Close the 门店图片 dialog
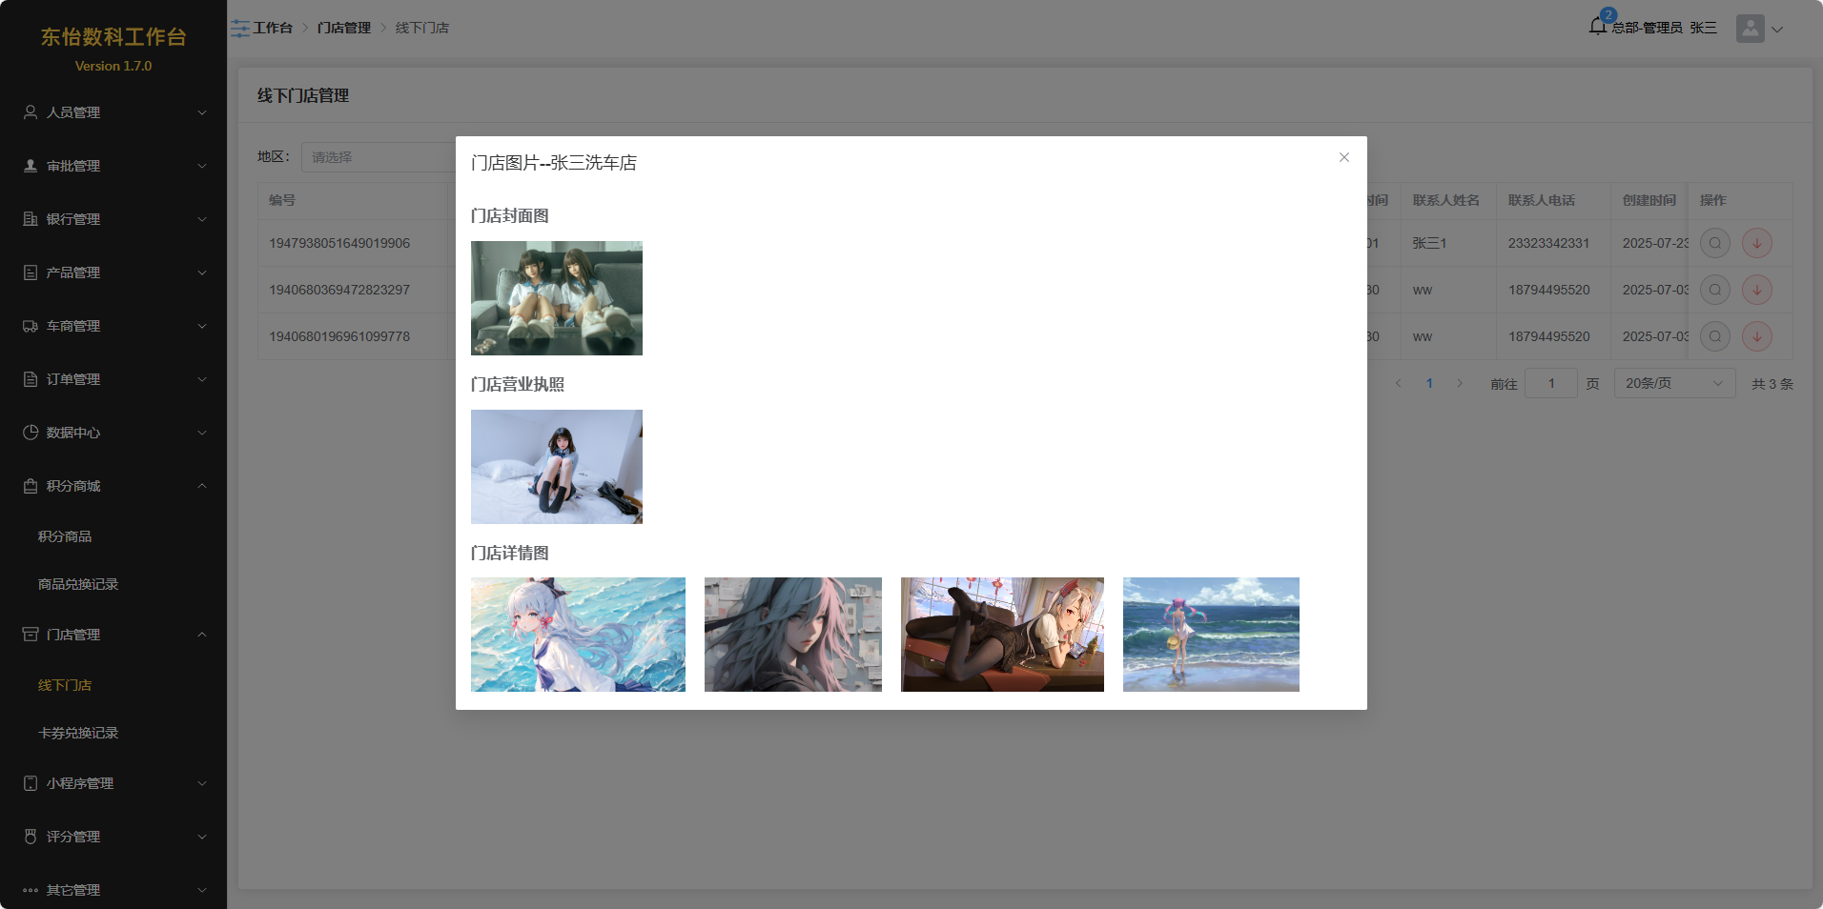The image size is (1823, 909). 1343,157
